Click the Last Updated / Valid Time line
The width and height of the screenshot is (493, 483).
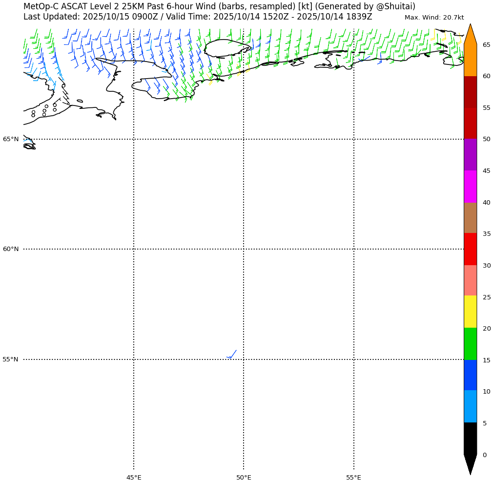point(198,17)
